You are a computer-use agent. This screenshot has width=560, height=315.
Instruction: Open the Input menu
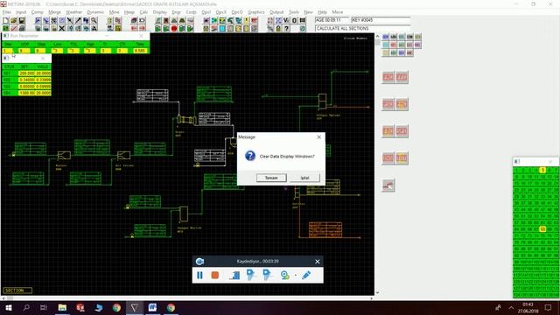pos(21,11)
